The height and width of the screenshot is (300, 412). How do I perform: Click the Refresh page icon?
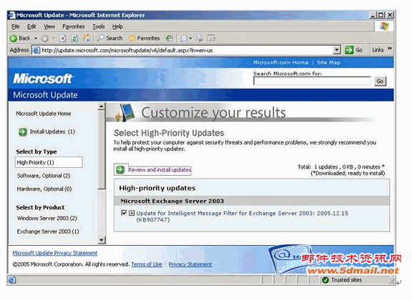tap(74, 39)
